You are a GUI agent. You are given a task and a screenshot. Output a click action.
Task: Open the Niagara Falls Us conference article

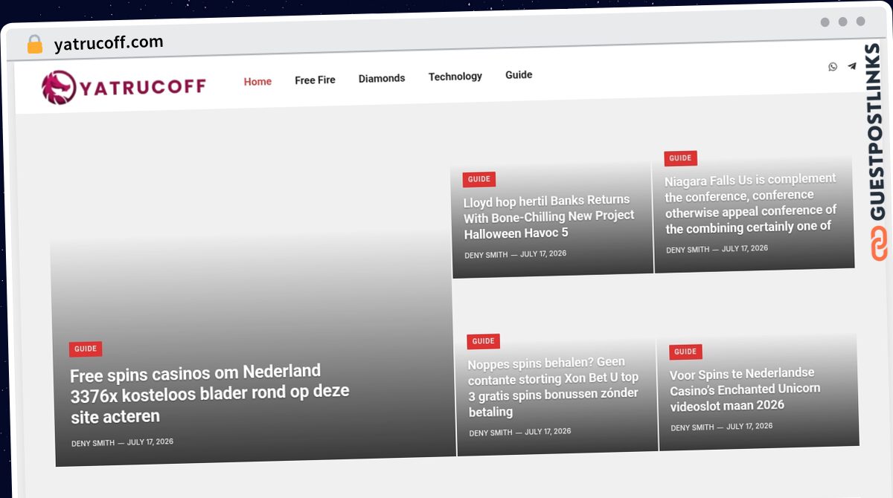click(751, 203)
